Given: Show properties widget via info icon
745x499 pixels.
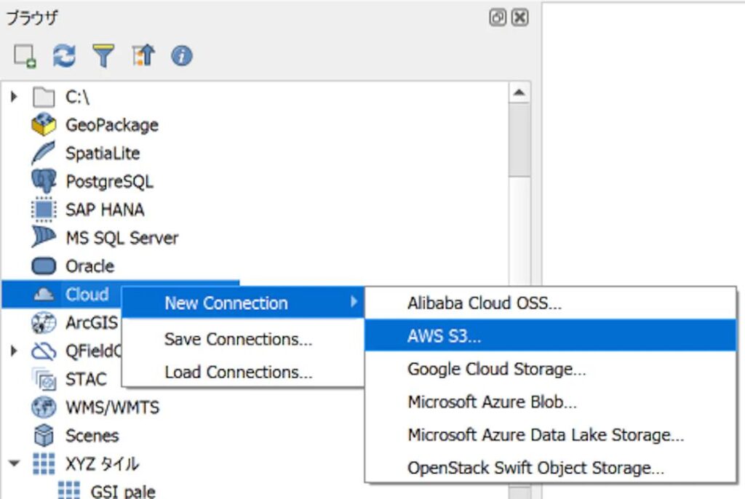Looking at the screenshot, I should click(182, 56).
